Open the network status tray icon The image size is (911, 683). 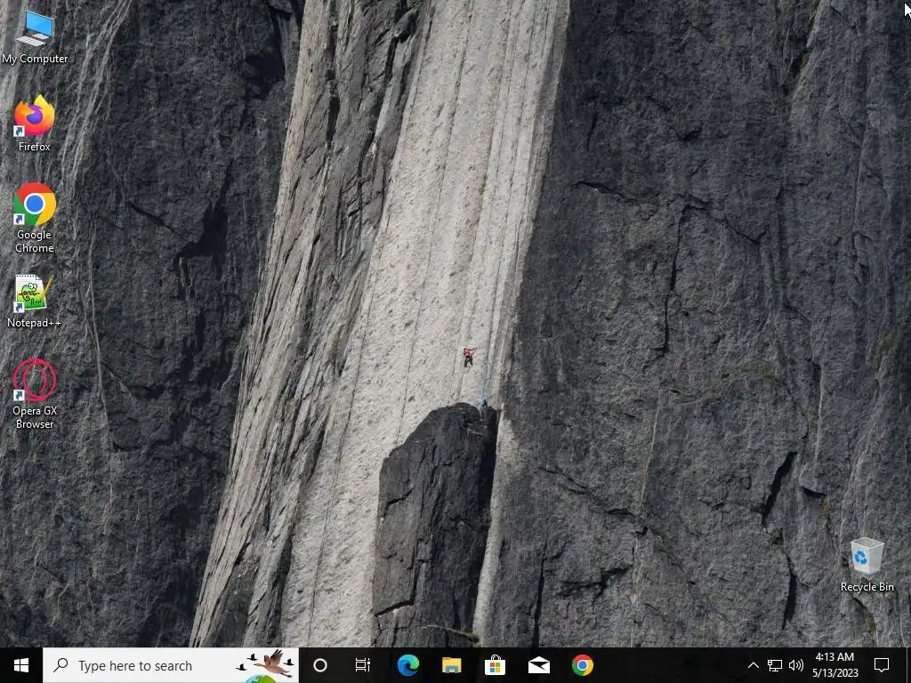(x=775, y=665)
